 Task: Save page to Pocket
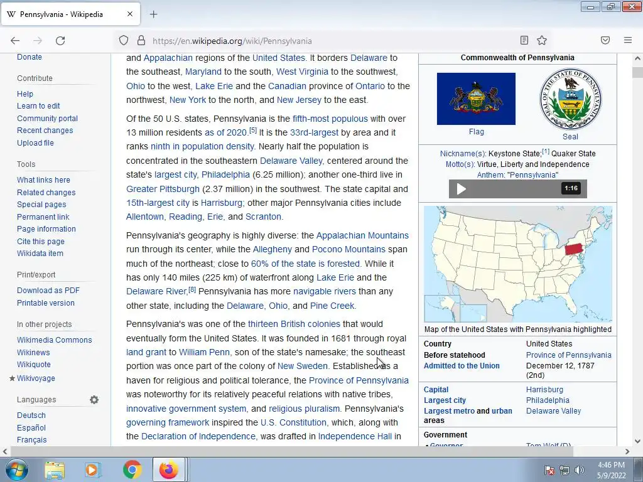[605, 40]
